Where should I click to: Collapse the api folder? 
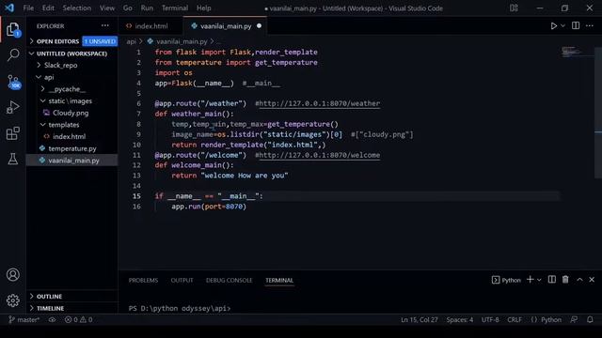[x=72, y=77]
